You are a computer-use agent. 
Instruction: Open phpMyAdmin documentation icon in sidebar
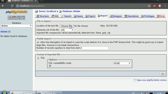(19, 18)
